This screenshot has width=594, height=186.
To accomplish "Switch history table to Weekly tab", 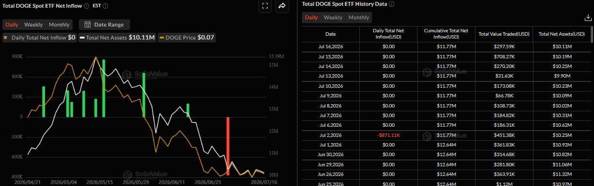I will coord(333,17).
